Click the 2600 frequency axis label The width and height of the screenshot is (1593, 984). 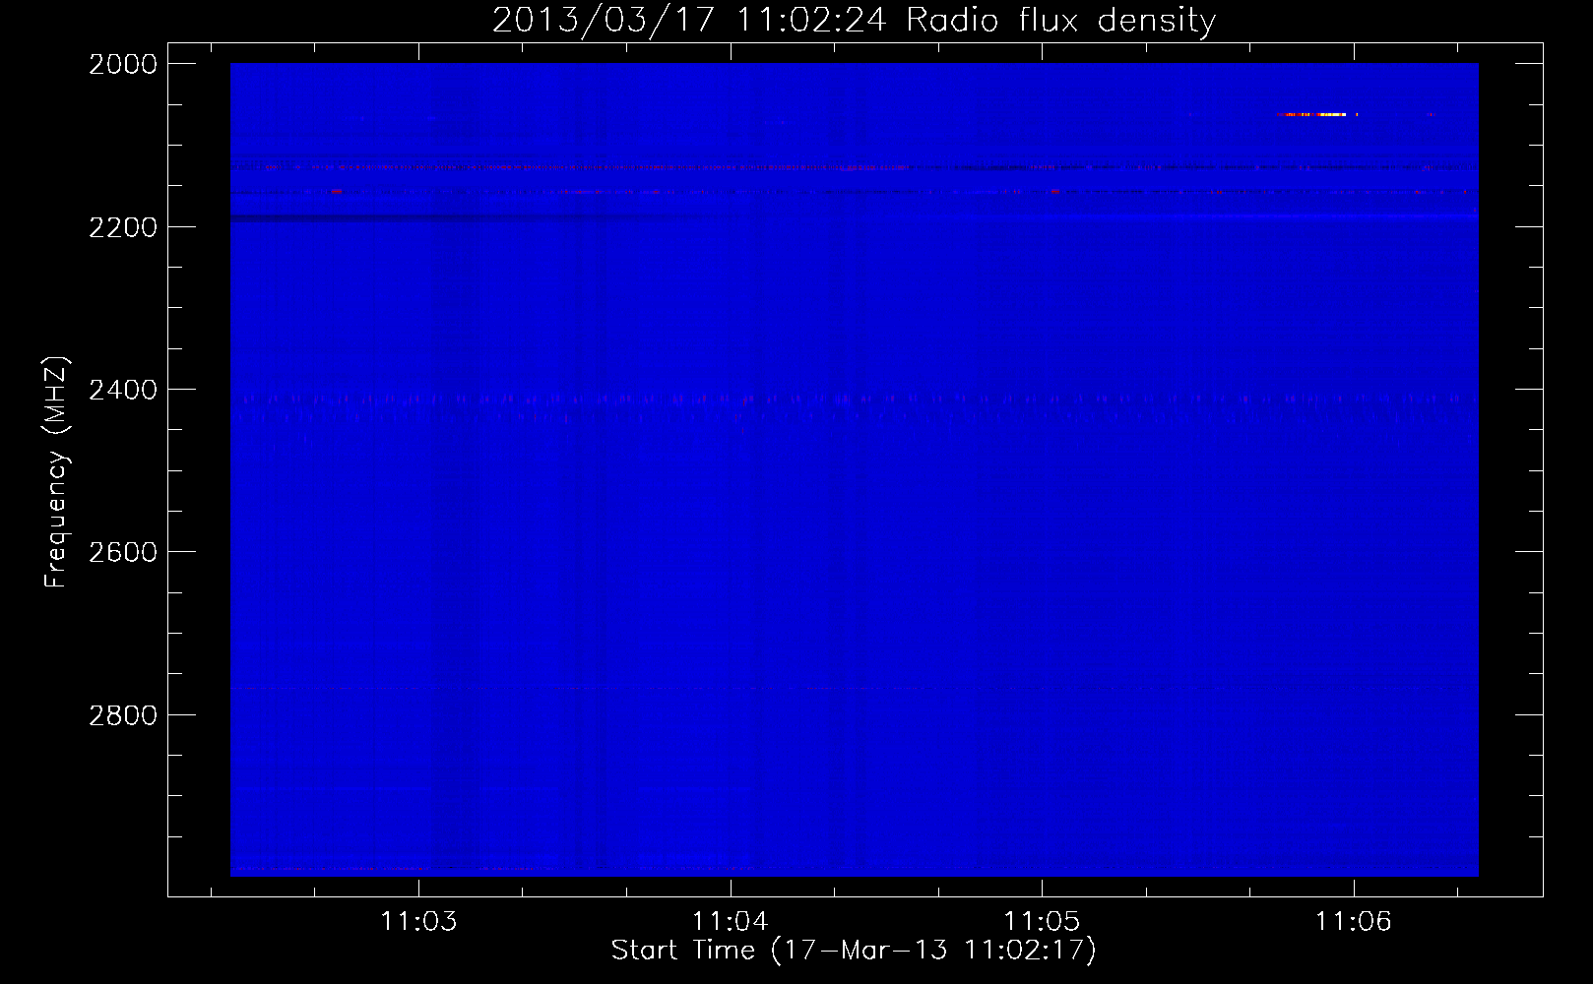pyautogui.click(x=123, y=552)
